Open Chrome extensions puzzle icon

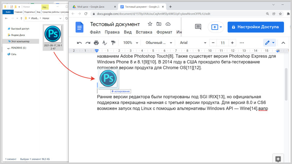(288, 14)
